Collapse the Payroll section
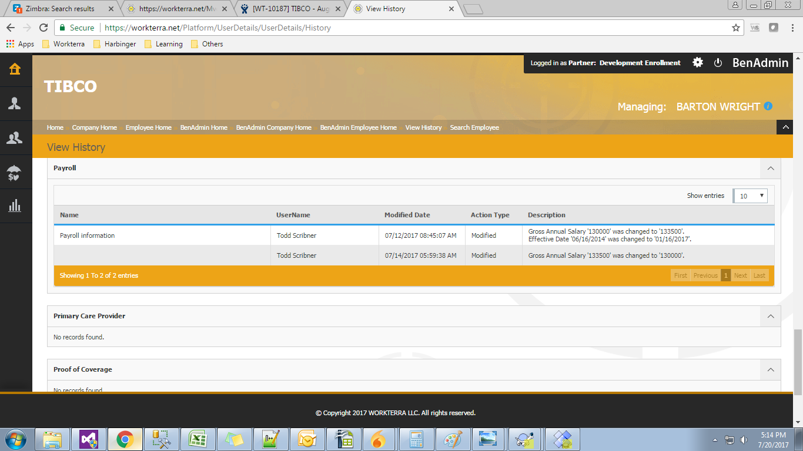 point(770,168)
